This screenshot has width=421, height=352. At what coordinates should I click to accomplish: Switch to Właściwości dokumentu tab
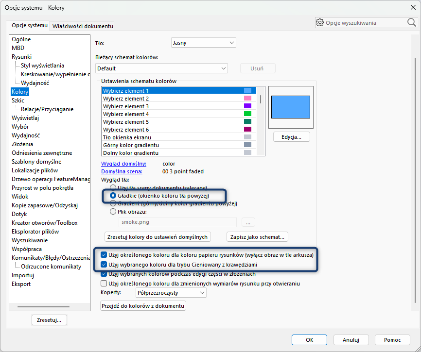point(83,26)
